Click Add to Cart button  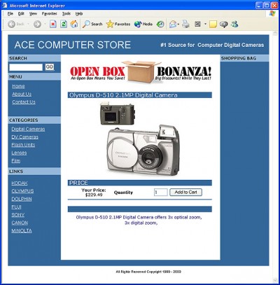pyautogui.click(x=185, y=192)
